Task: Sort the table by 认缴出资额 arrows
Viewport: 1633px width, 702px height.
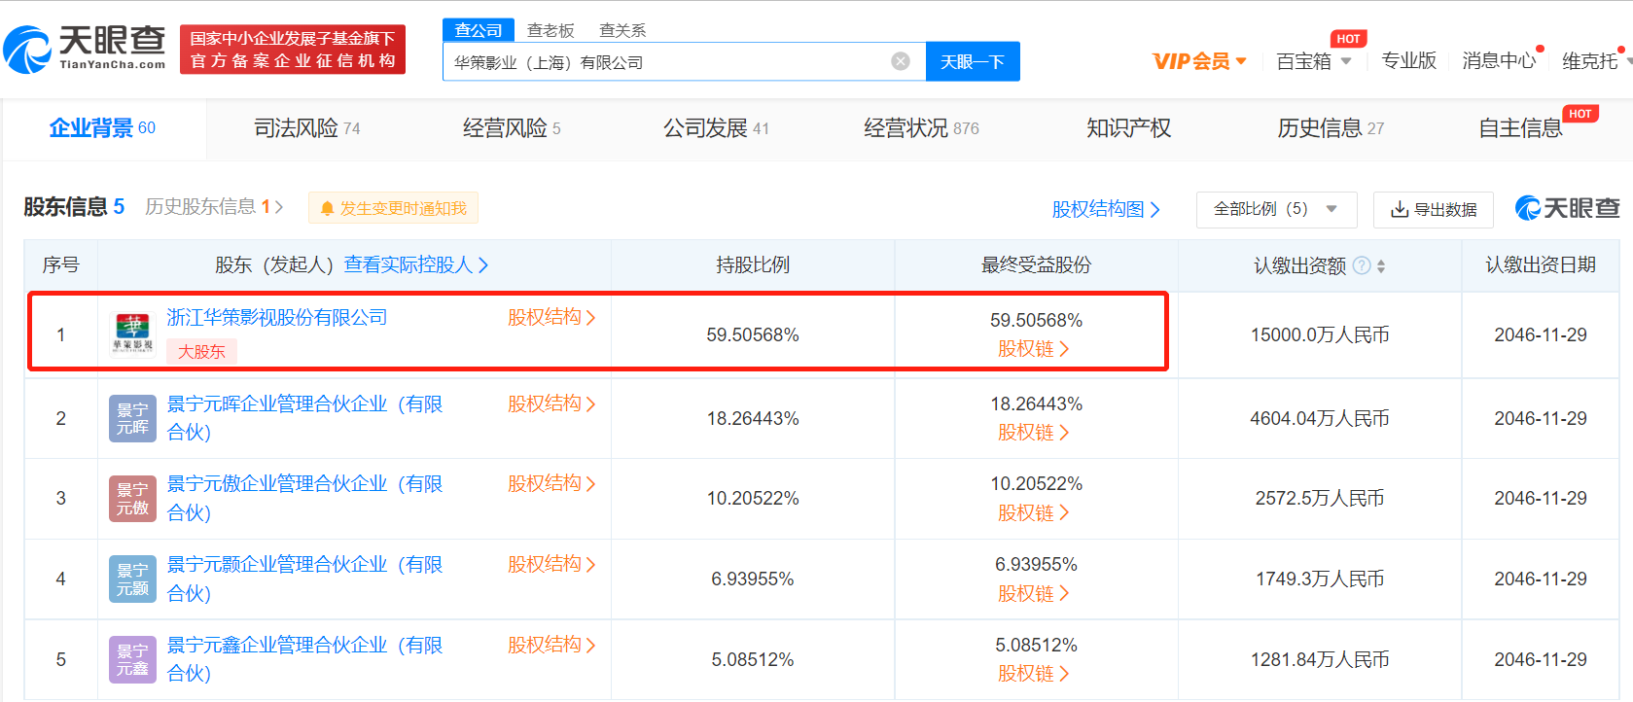Action: pyautogui.click(x=1381, y=265)
